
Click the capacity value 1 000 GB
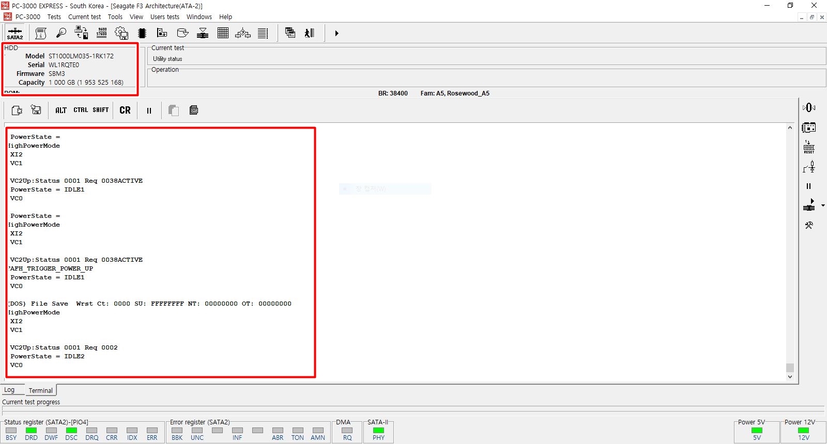point(86,82)
